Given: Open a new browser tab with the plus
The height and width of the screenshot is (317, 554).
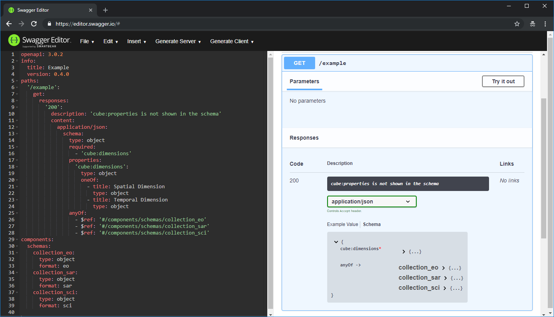Looking at the screenshot, I should pos(105,10).
